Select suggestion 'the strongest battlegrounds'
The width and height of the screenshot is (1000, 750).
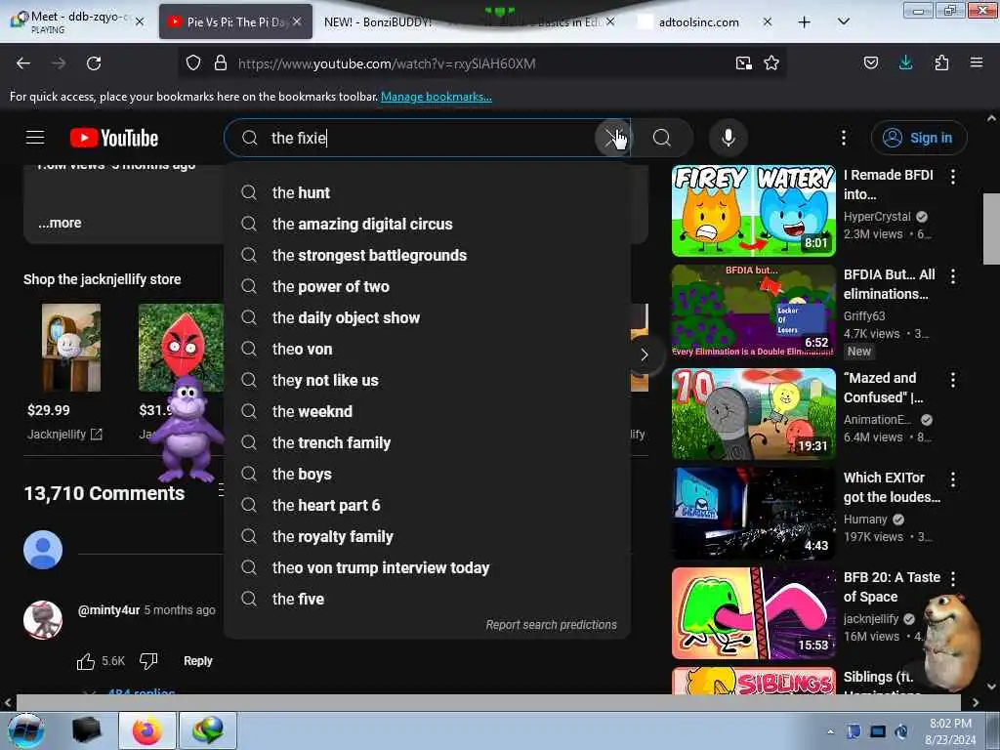point(427,255)
